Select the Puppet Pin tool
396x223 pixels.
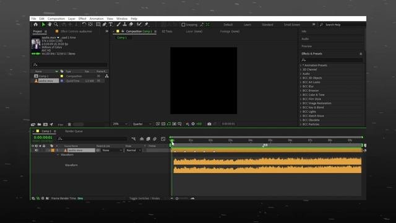click(146, 25)
